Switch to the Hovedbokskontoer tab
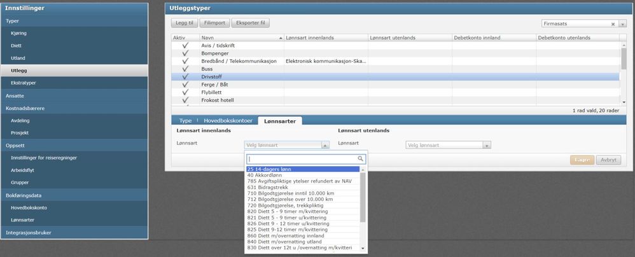 coord(228,121)
